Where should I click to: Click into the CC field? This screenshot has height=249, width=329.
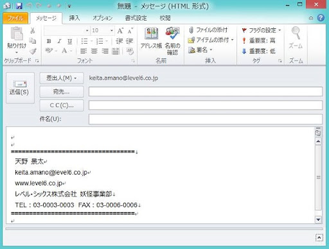206,105
